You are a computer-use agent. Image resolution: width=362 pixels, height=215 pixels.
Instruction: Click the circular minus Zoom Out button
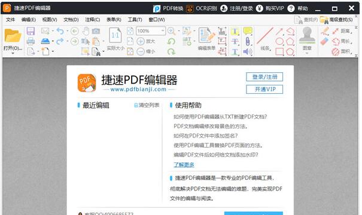pyautogui.click(x=141, y=51)
